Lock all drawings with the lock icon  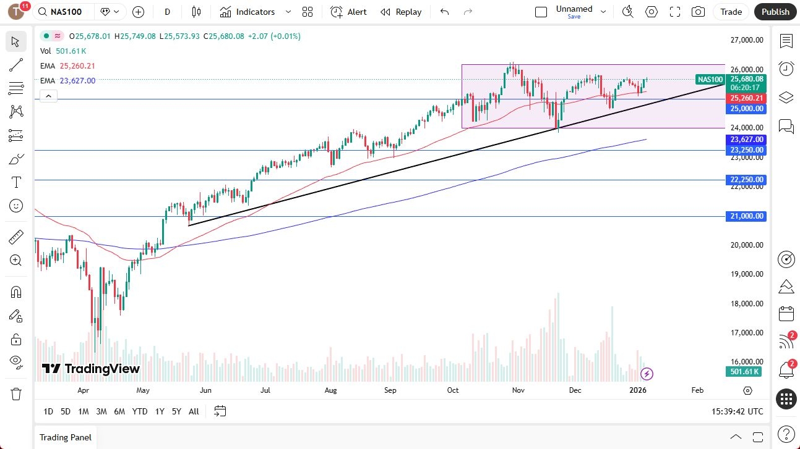(x=15, y=339)
